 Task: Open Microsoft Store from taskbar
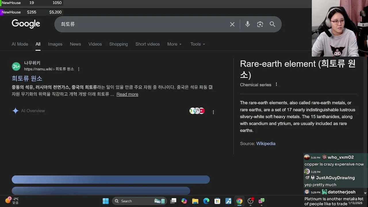click(217, 201)
